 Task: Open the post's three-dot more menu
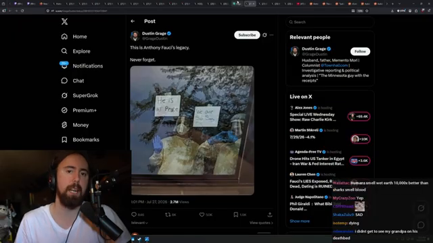271,35
